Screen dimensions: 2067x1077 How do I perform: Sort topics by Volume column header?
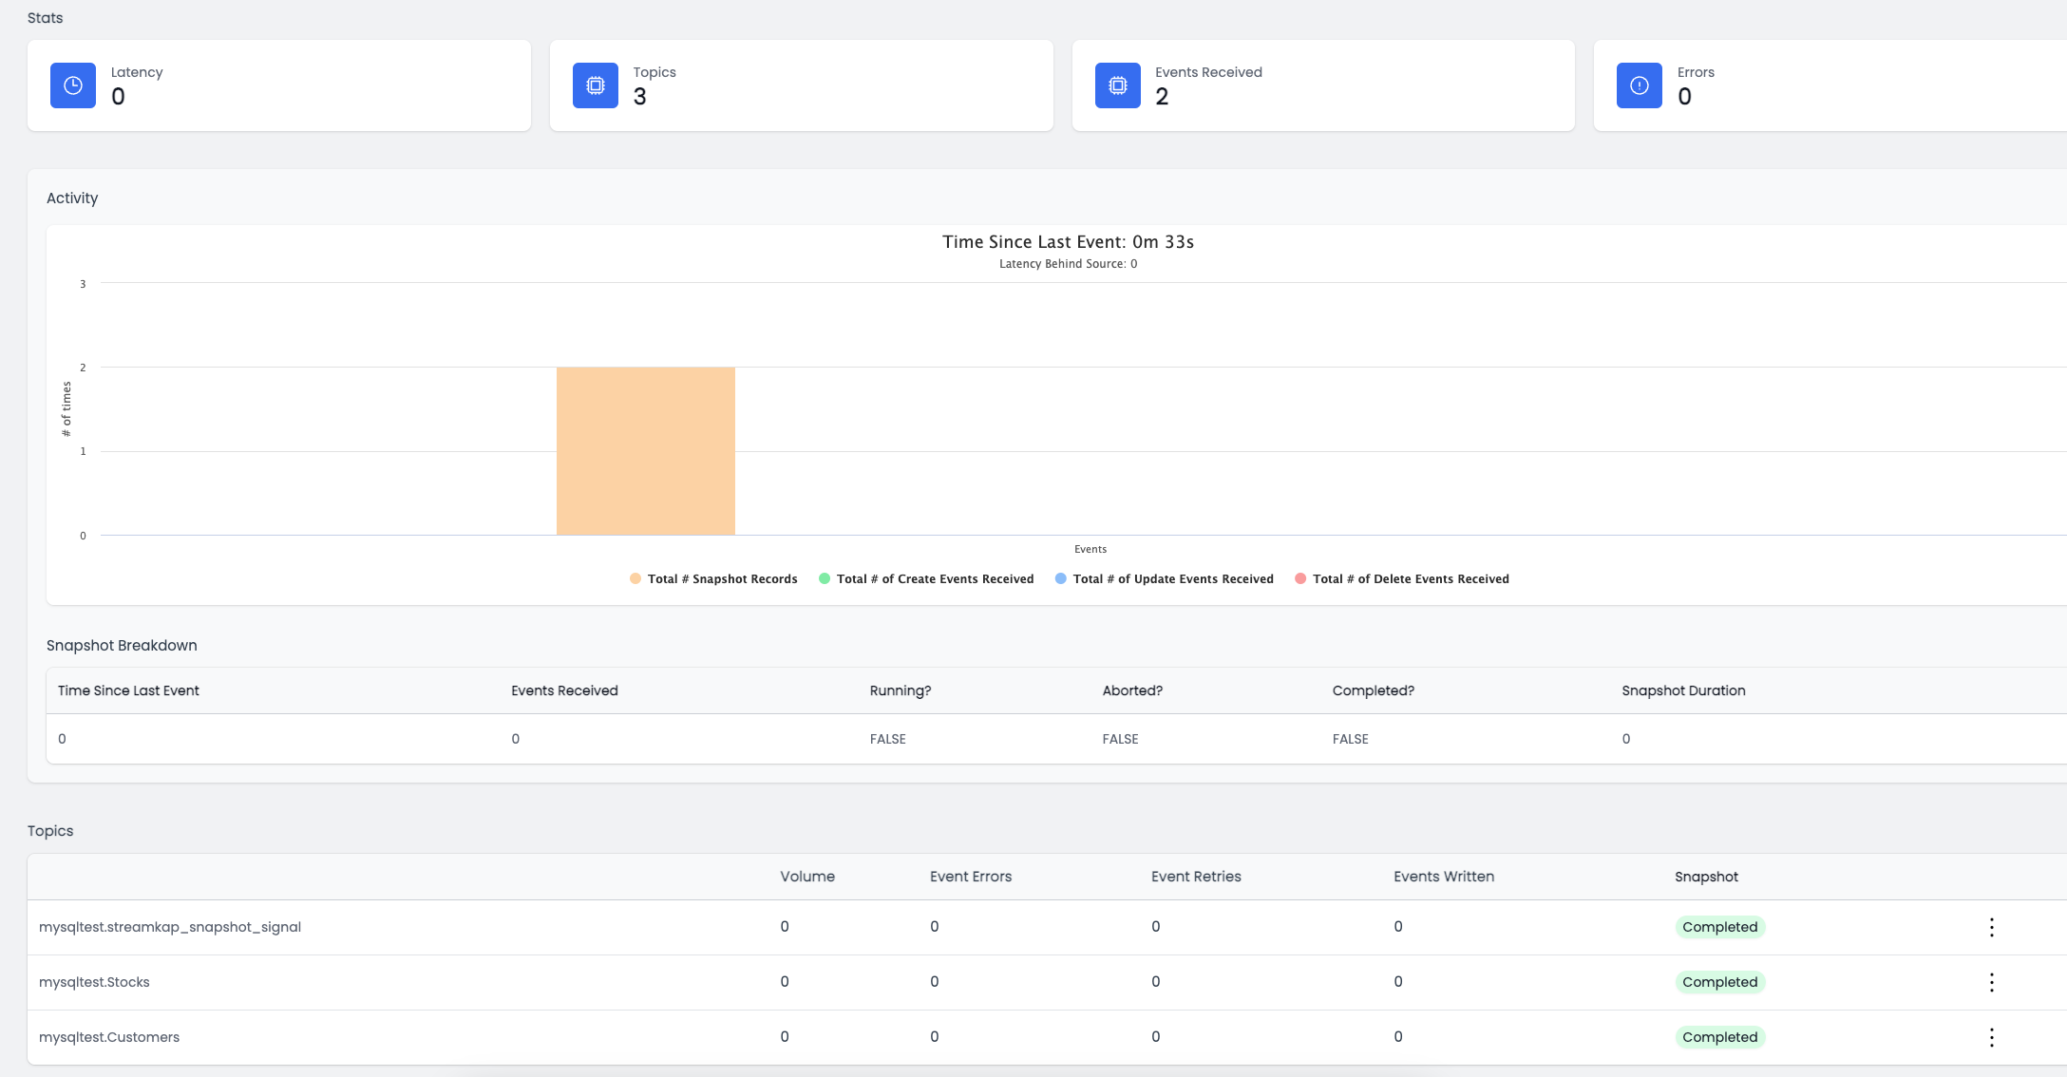(x=807, y=877)
